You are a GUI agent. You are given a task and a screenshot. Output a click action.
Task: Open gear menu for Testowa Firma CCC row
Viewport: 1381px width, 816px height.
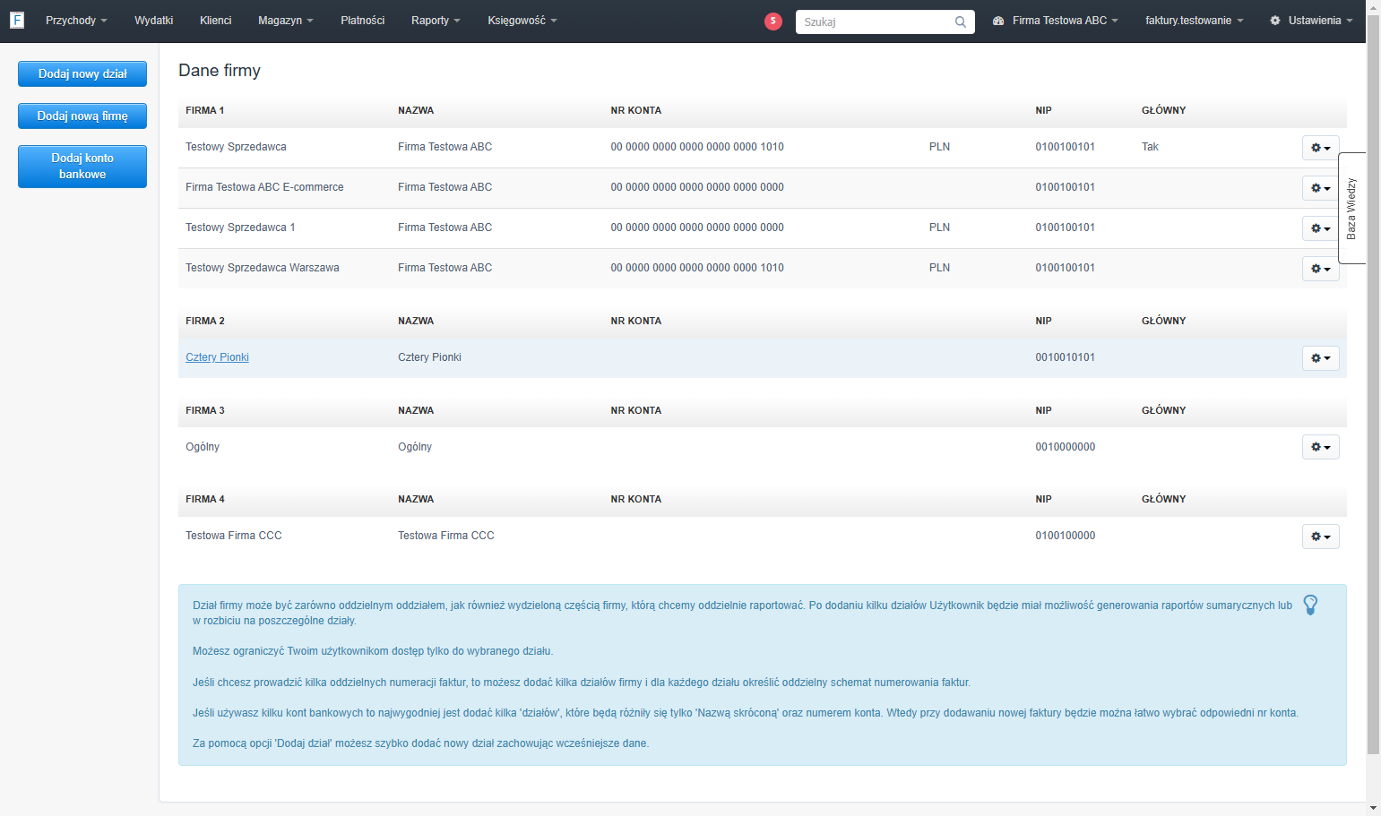point(1321,537)
